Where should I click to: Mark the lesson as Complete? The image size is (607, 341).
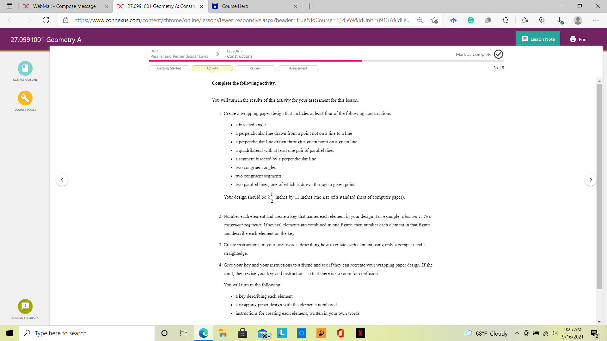(499, 54)
